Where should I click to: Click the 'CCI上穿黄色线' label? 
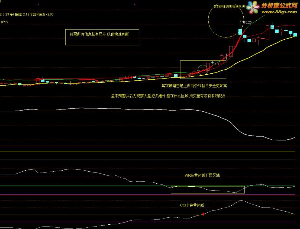[x=192, y=205]
